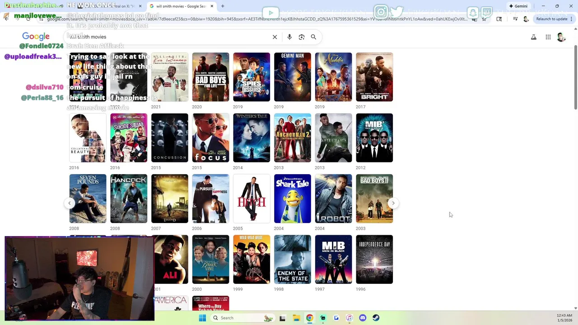Screen dimensions: 578x325
Task: Clear the Google search query with X
Action: [275, 37]
